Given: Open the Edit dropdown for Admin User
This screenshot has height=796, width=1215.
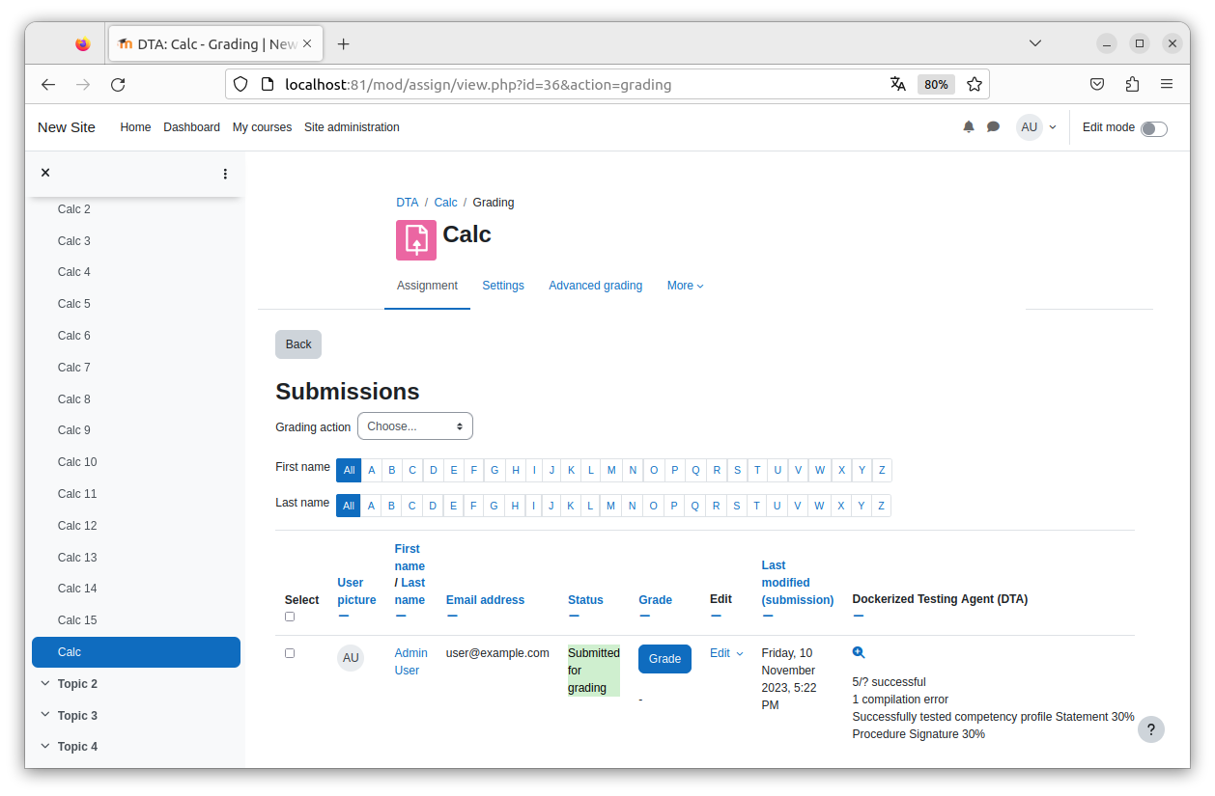Looking at the screenshot, I should pos(726,653).
